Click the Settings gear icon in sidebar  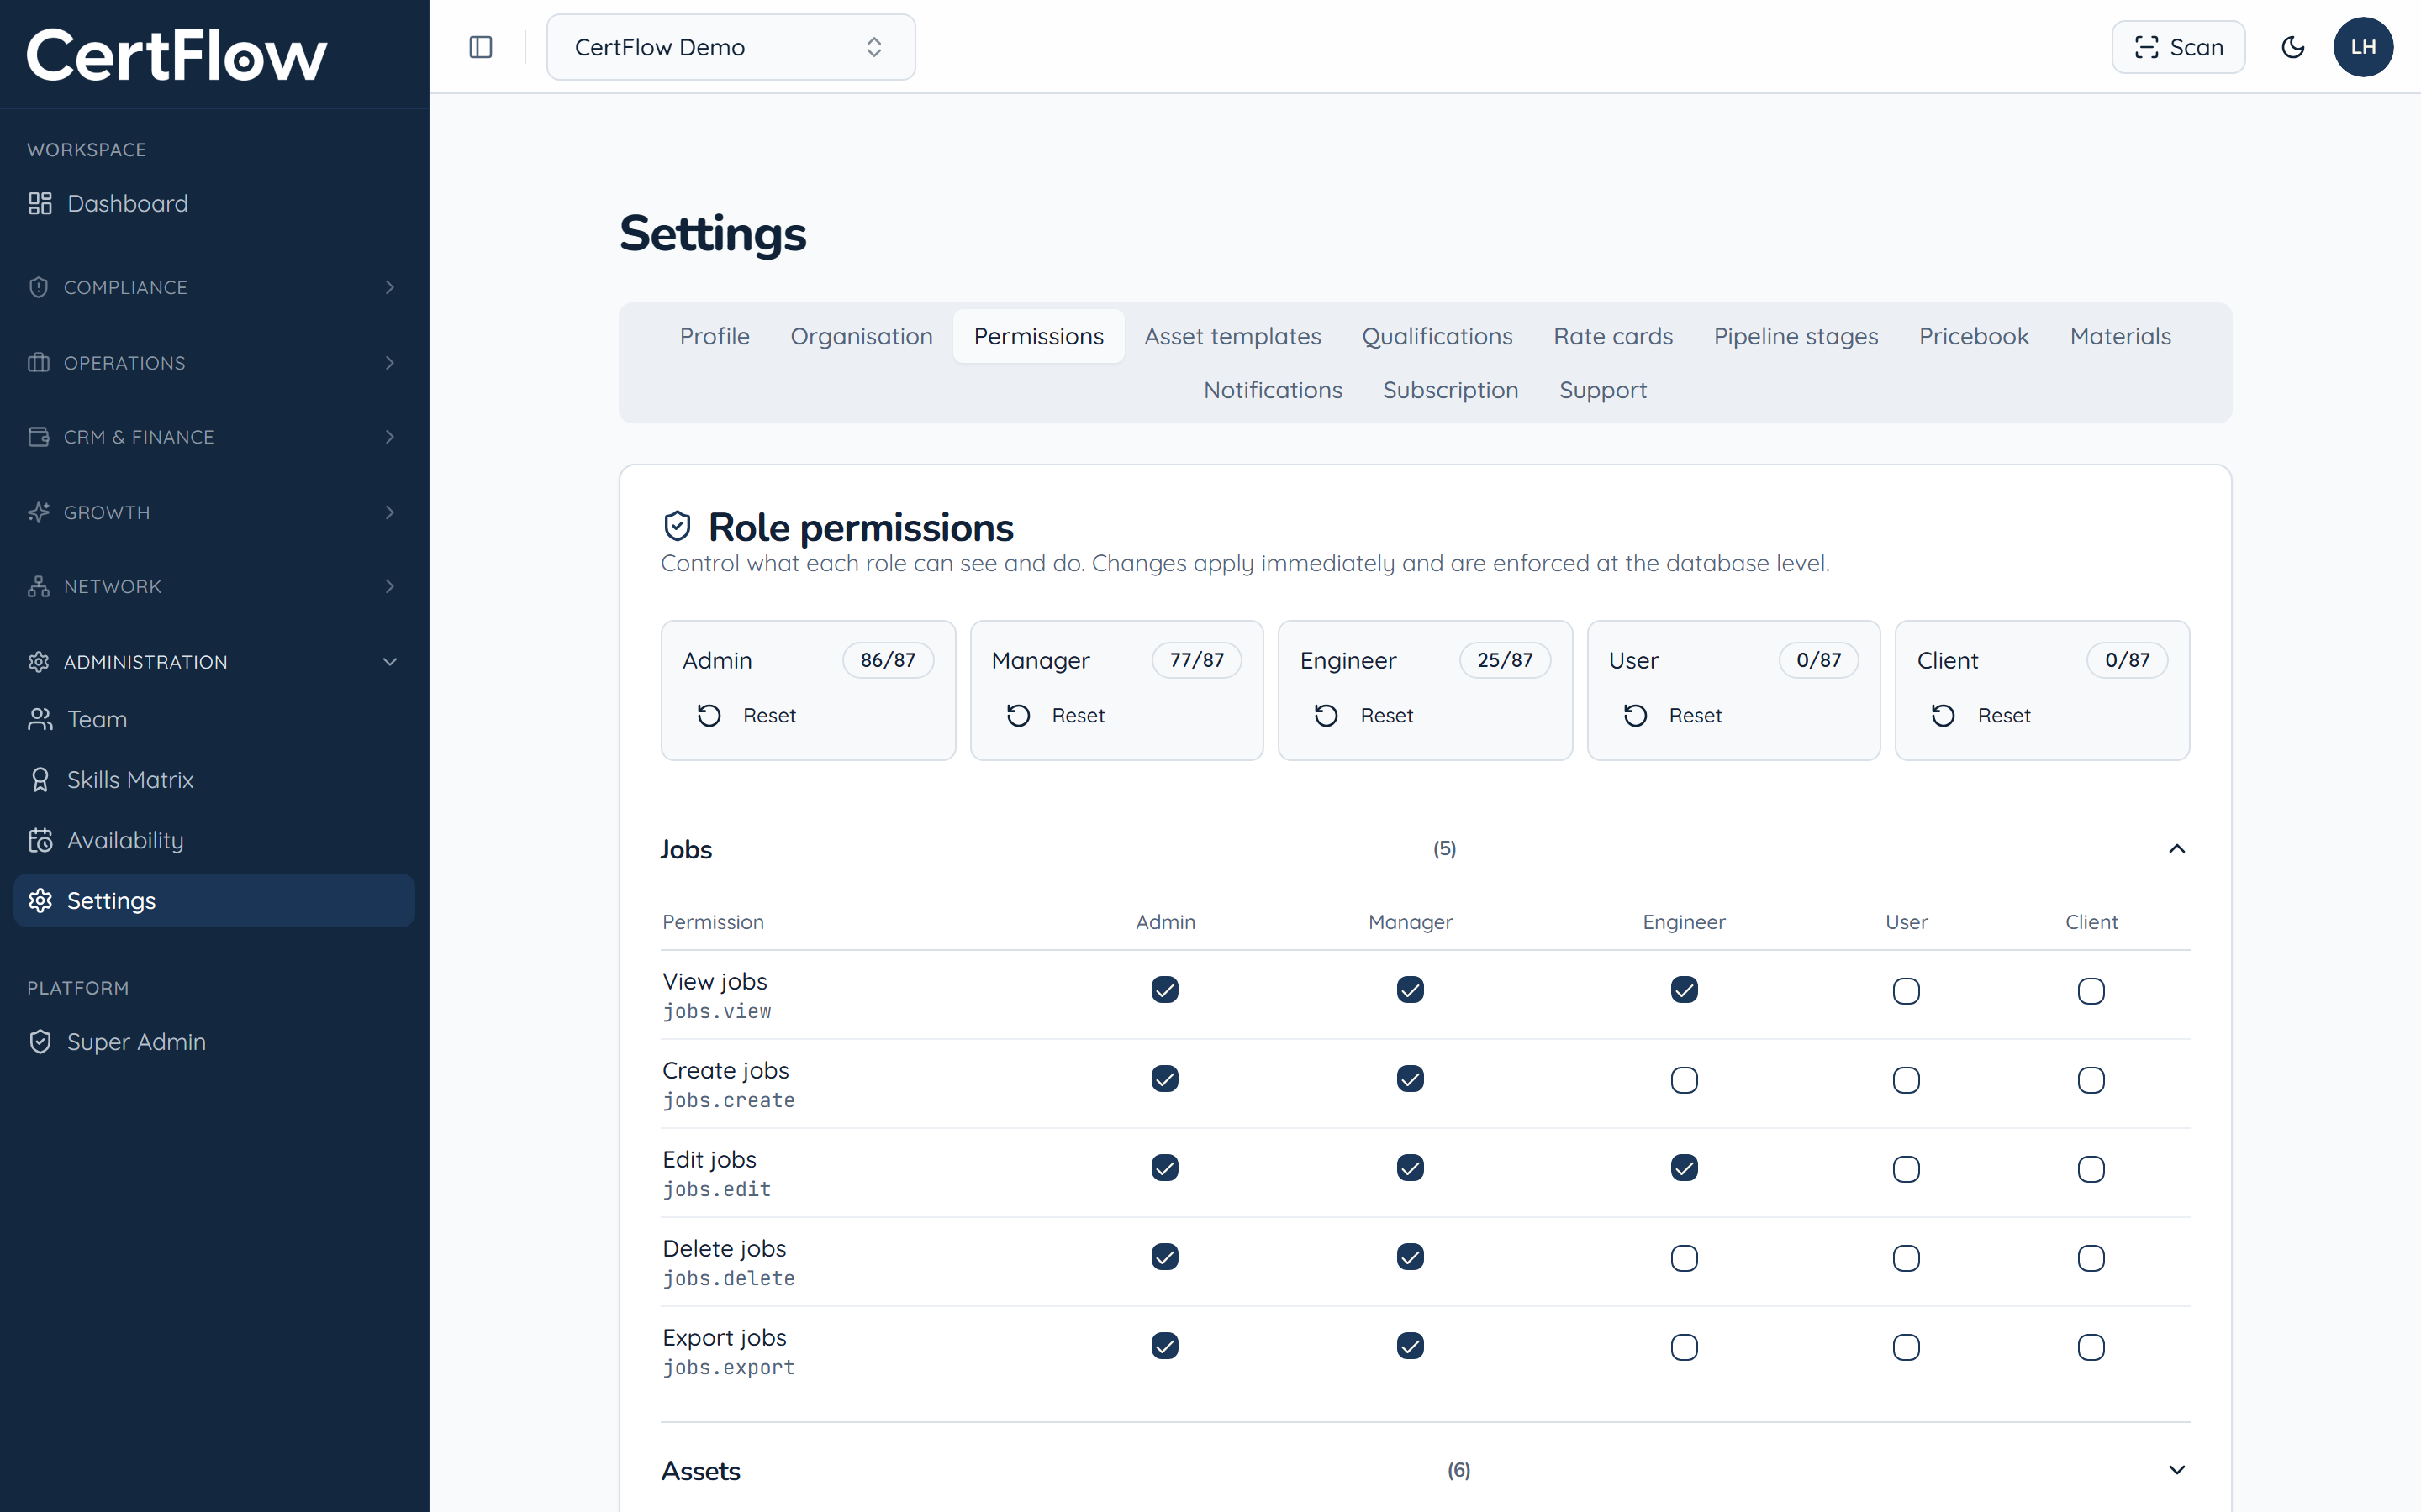[40, 901]
